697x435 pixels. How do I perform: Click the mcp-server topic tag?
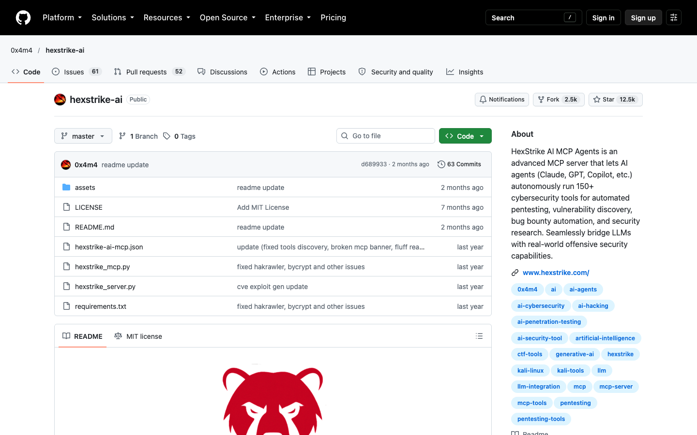pyautogui.click(x=616, y=387)
